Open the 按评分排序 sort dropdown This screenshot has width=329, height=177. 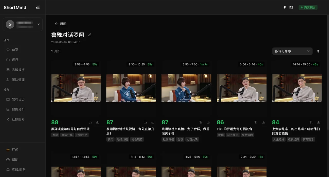[x=292, y=51]
